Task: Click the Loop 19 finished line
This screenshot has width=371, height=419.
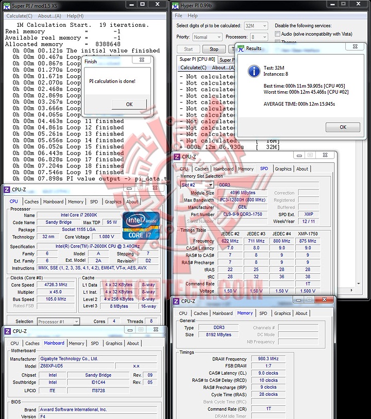Action: click(x=69, y=172)
